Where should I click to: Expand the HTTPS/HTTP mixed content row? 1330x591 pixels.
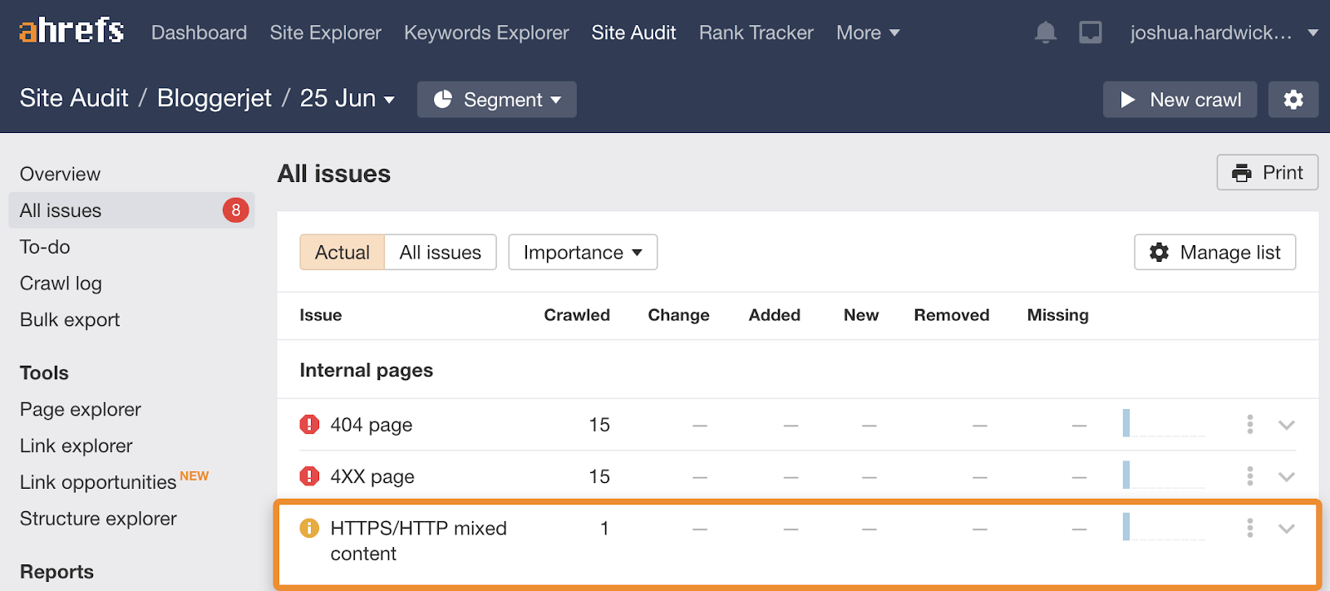pos(1287,528)
